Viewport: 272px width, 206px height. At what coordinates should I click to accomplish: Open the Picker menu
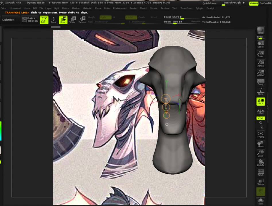[107, 8]
